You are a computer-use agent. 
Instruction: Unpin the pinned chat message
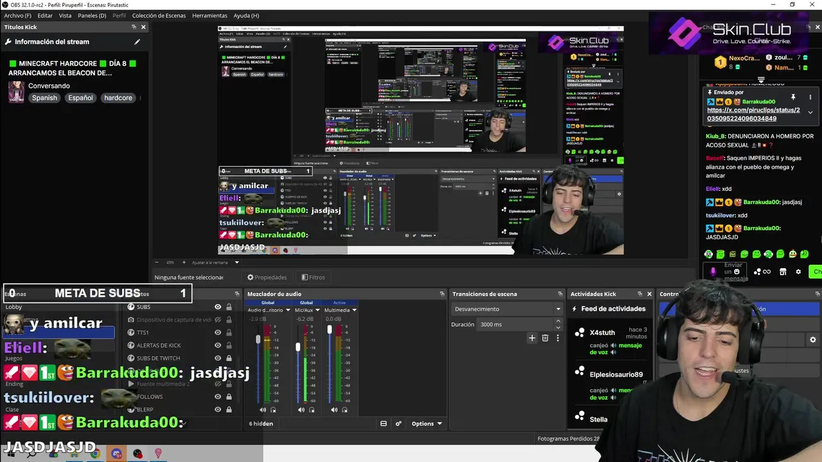click(793, 97)
